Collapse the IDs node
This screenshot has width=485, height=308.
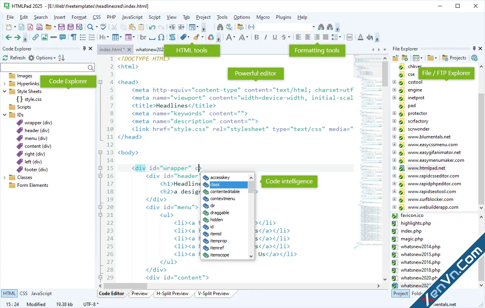[5, 115]
